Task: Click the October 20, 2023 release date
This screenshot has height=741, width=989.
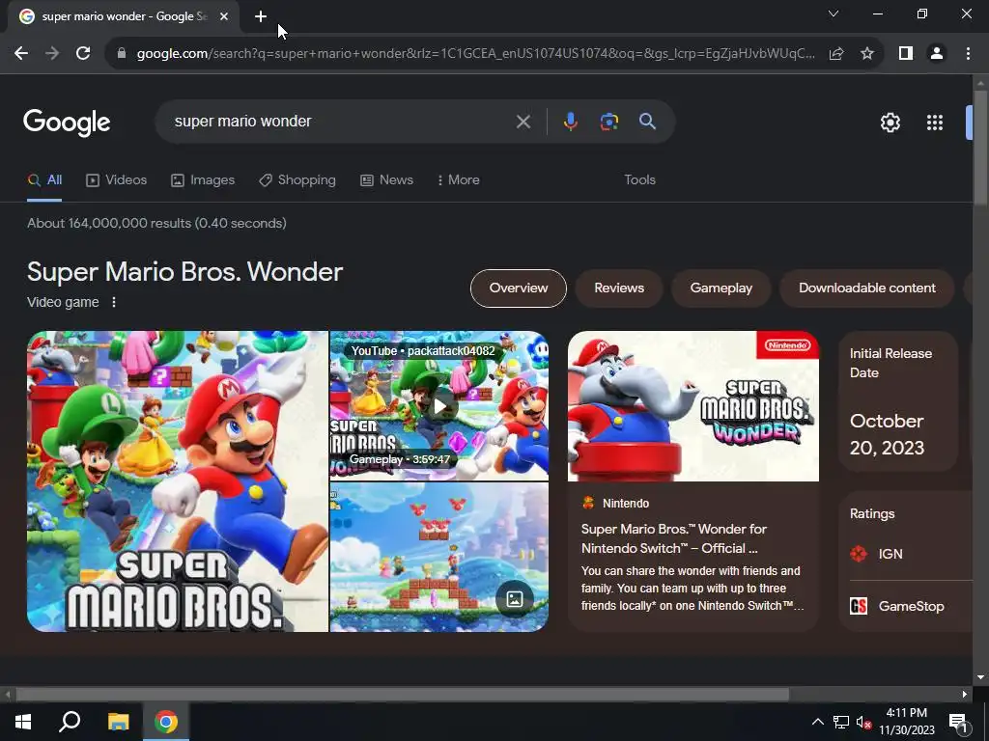Action: tap(887, 434)
